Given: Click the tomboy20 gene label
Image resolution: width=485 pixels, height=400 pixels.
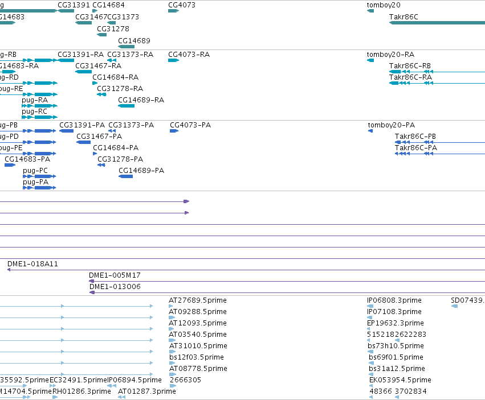Looking at the screenshot, I should [x=384, y=5].
